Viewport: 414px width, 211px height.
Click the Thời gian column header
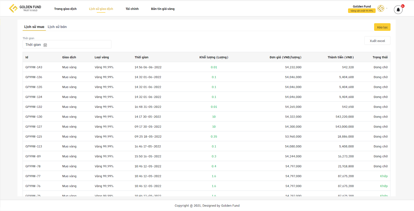[142, 57]
